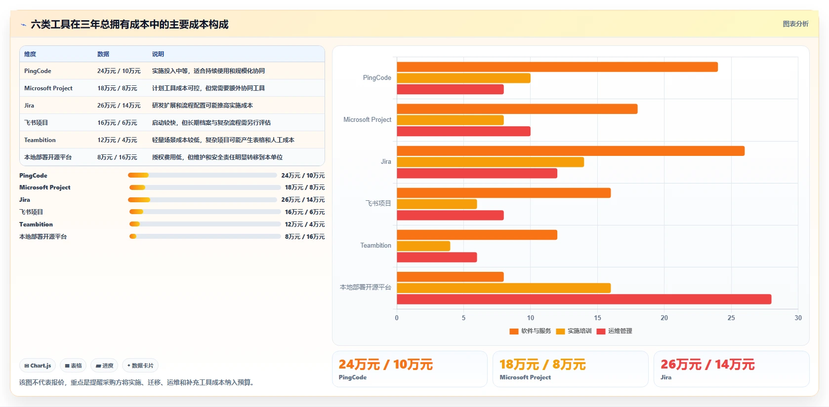The height and width of the screenshot is (407, 829).
Task: Click the 飞书项目 progress bar
Action: (205, 212)
